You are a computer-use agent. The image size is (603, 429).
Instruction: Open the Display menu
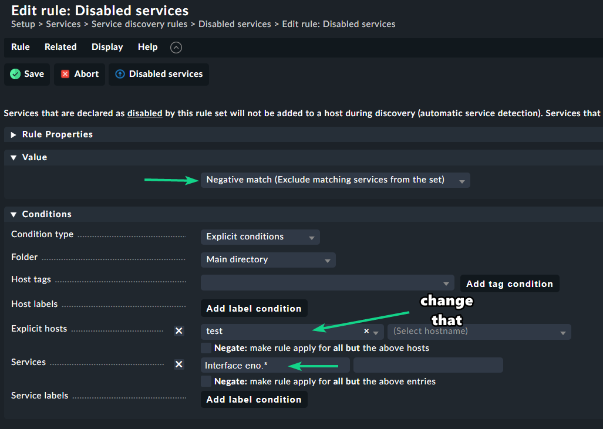coord(107,47)
